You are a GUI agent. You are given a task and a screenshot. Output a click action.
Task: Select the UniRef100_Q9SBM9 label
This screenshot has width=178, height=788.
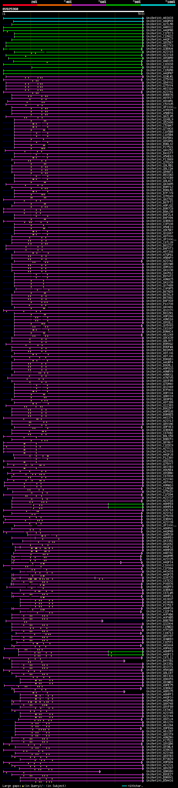pyautogui.click(x=159, y=58)
